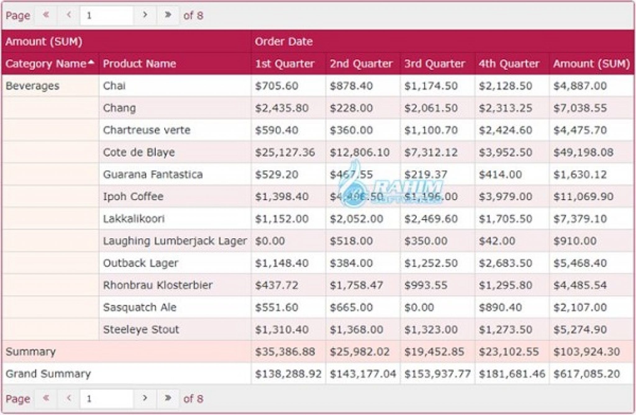This screenshot has width=636, height=415.
Task: Click the 1st Quarter column header
Action: point(284,64)
